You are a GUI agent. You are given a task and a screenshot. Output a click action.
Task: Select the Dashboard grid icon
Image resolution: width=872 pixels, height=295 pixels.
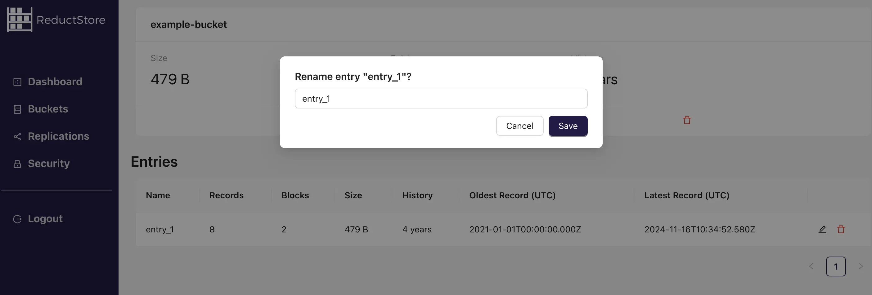pyautogui.click(x=17, y=81)
